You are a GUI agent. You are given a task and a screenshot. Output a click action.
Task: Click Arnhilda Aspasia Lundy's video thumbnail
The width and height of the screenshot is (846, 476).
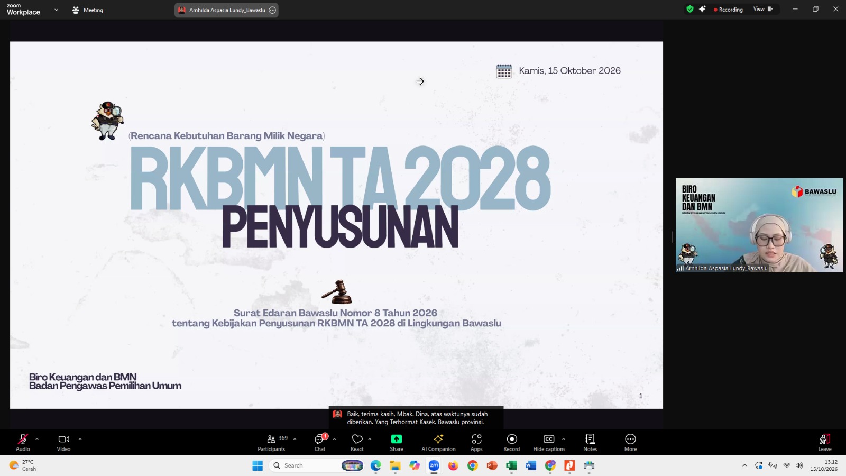point(759,225)
